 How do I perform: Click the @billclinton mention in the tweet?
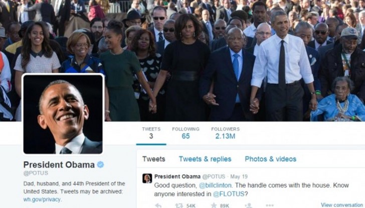coord(215,185)
